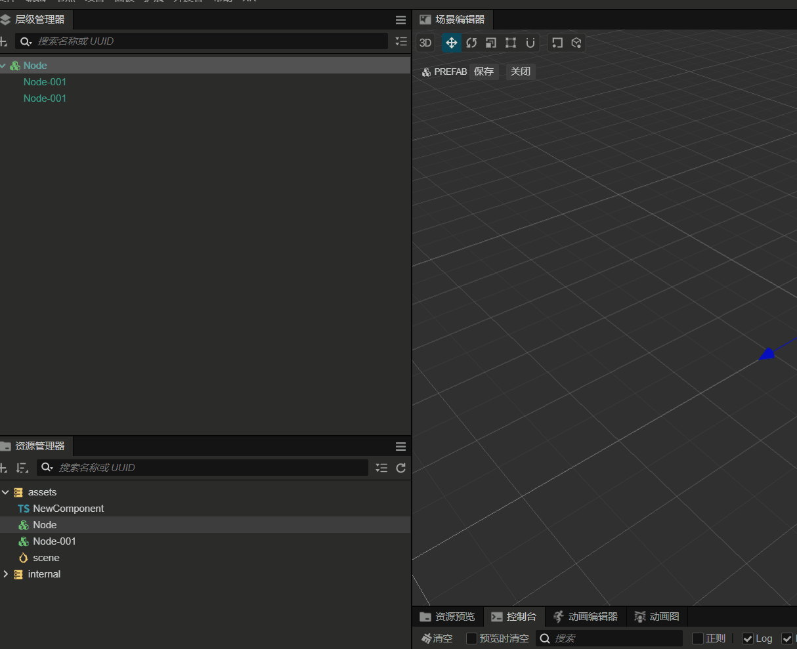Clear the console with 清空
This screenshot has height=649, width=797.
437,639
